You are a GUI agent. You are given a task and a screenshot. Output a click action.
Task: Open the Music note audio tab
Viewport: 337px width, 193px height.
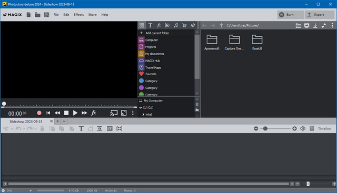tap(176, 25)
